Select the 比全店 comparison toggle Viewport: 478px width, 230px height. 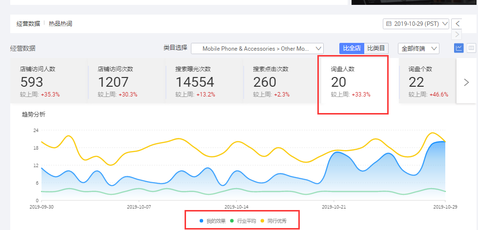pyautogui.click(x=352, y=48)
